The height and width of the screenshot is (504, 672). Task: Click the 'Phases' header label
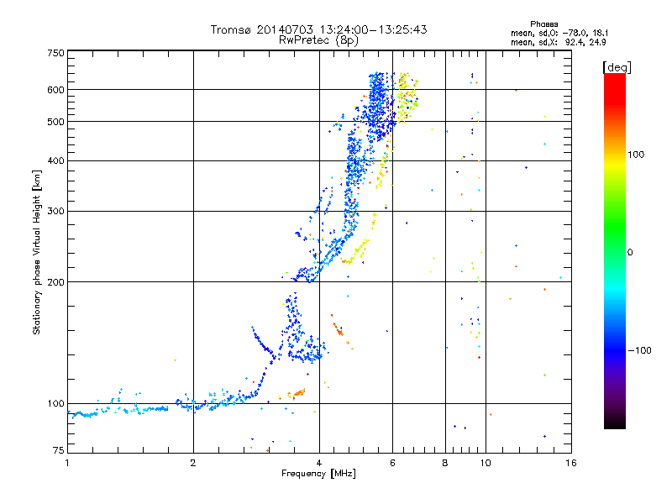click(x=543, y=24)
